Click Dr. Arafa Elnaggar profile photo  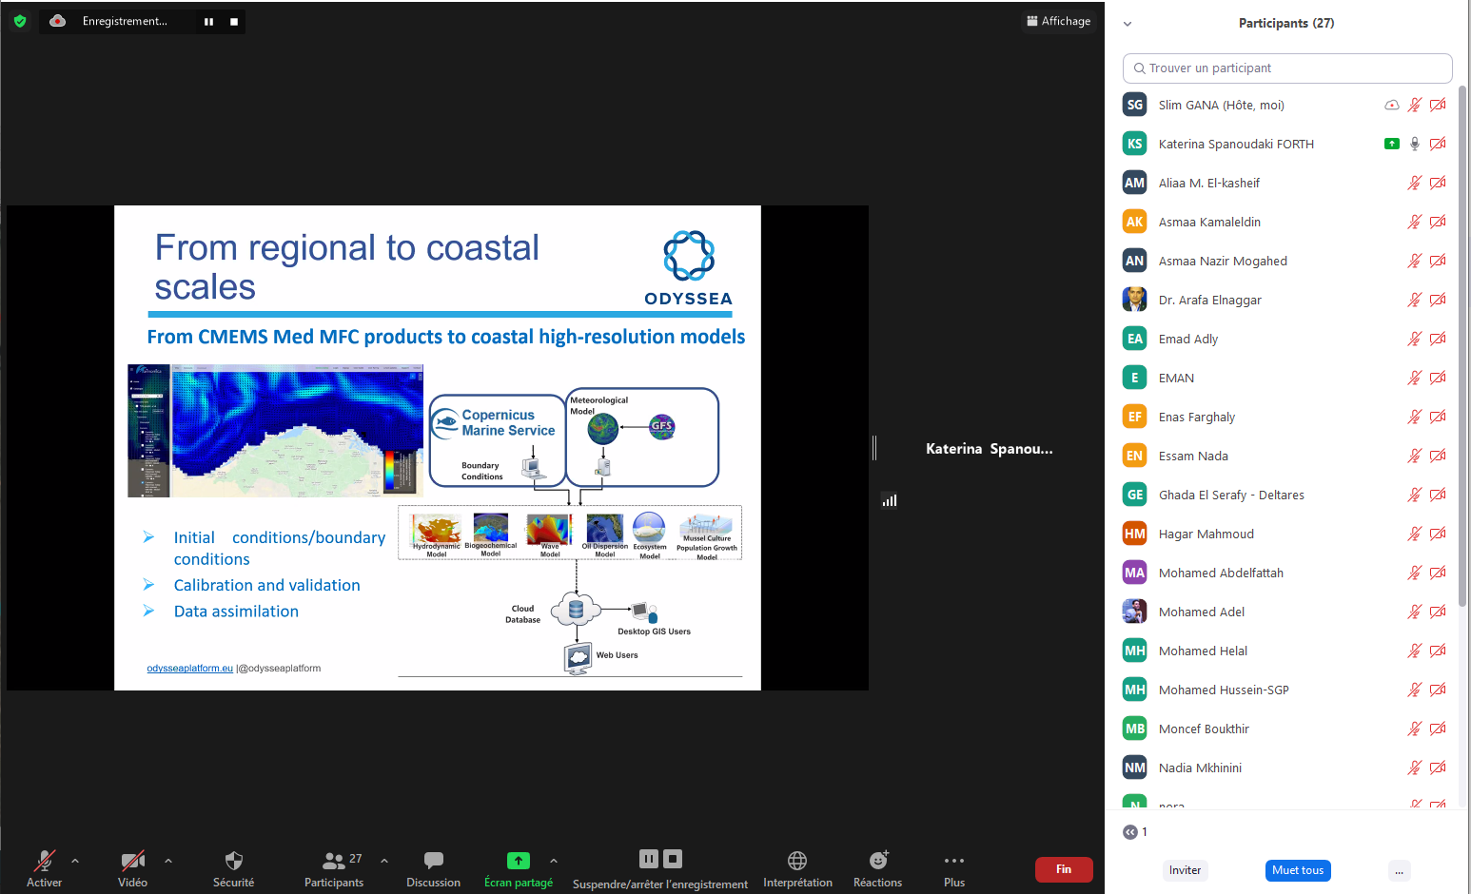(x=1135, y=300)
